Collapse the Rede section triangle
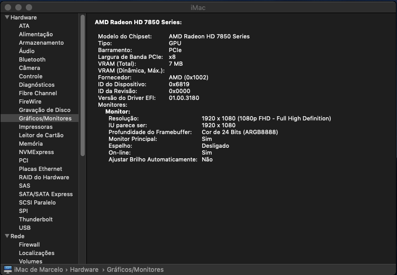Viewport: 397px width, 275px height. [7, 236]
